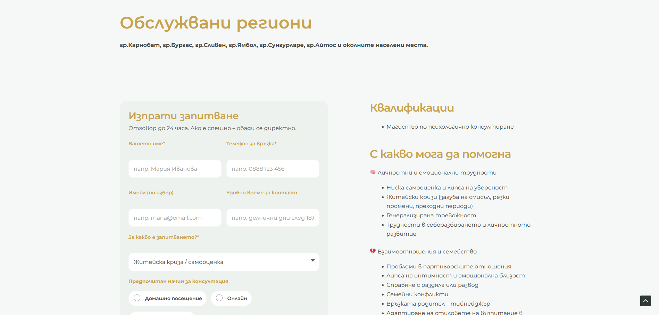Click the brain emoji beside Личностни трудности

click(373, 172)
